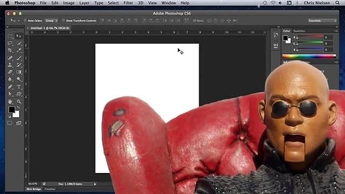Image resolution: width=345 pixels, height=194 pixels.
Task: Switch to the Swatches tab
Action: coord(299,31)
